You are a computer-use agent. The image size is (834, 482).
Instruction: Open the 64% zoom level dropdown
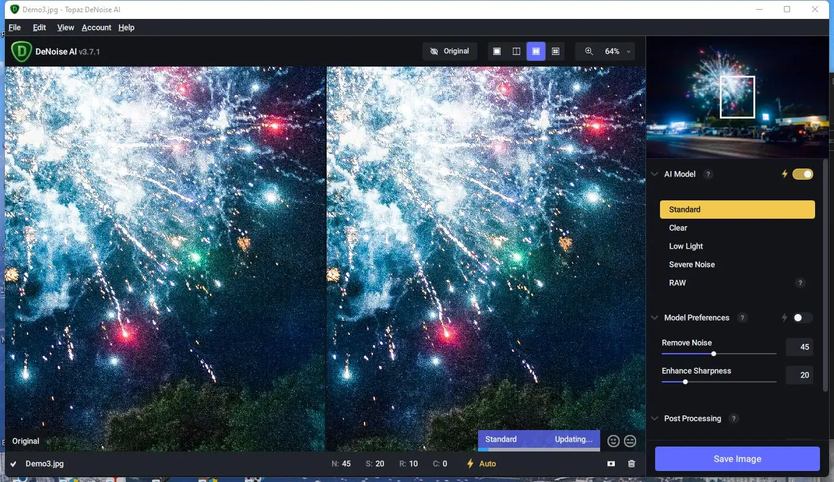coord(617,51)
